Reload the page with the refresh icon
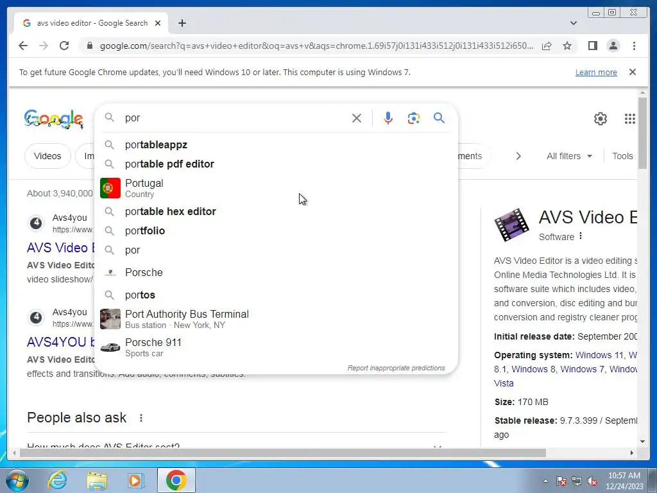This screenshot has width=657, height=493. 64,46
